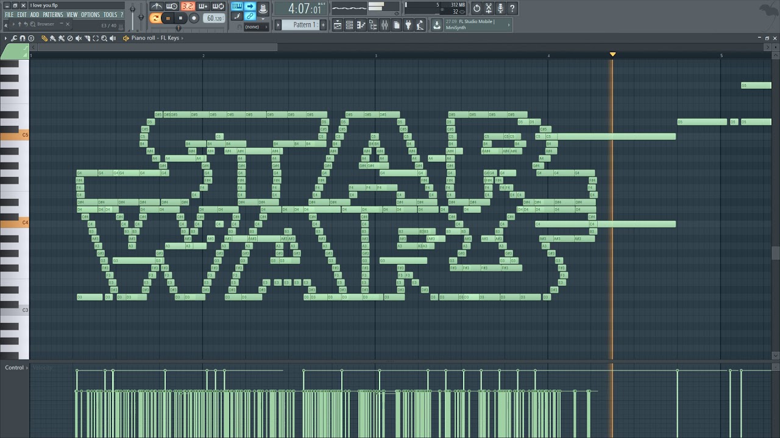Open the Mixer view
The height and width of the screenshot is (438, 780).
point(385,25)
